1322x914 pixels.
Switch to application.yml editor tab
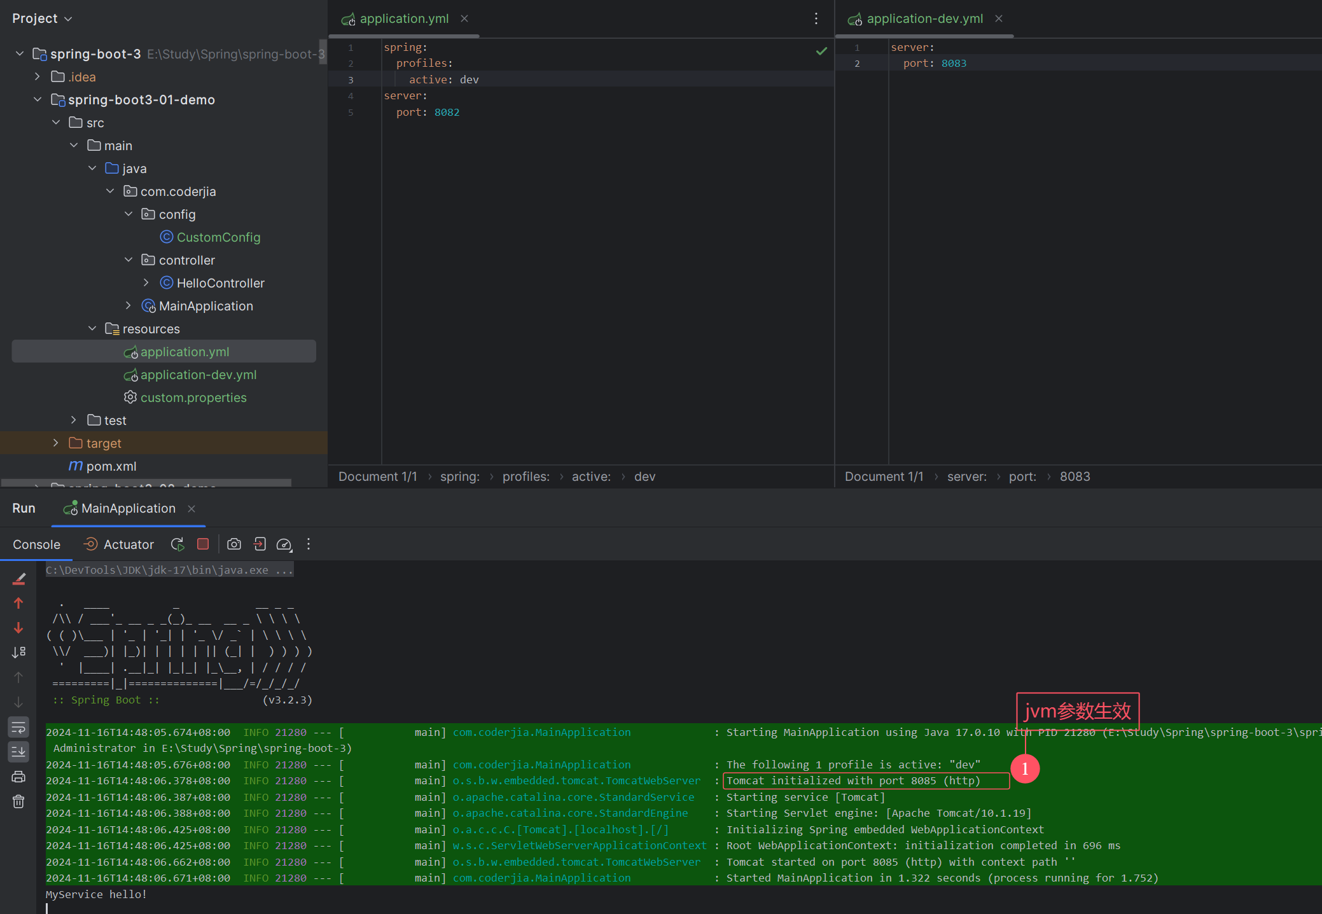(x=404, y=19)
